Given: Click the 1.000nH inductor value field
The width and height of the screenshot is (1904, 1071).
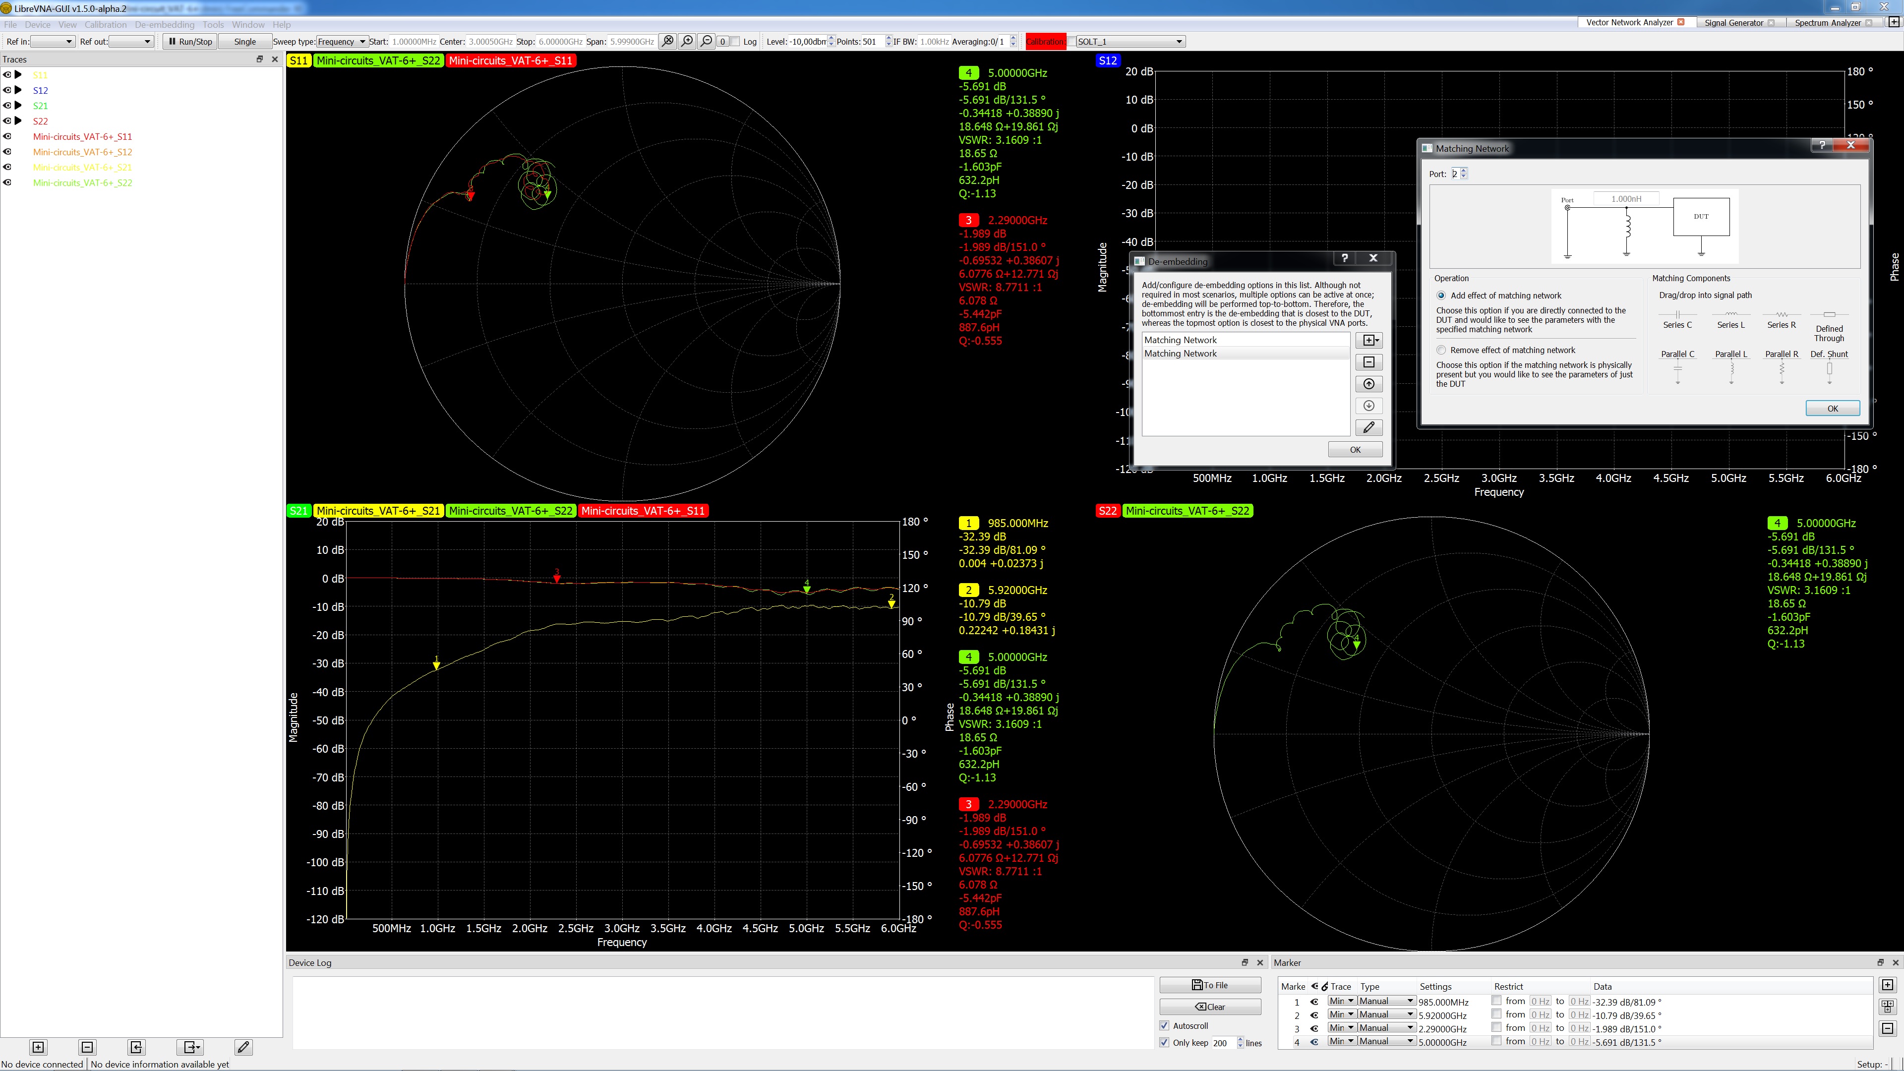Looking at the screenshot, I should pos(1626,199).
